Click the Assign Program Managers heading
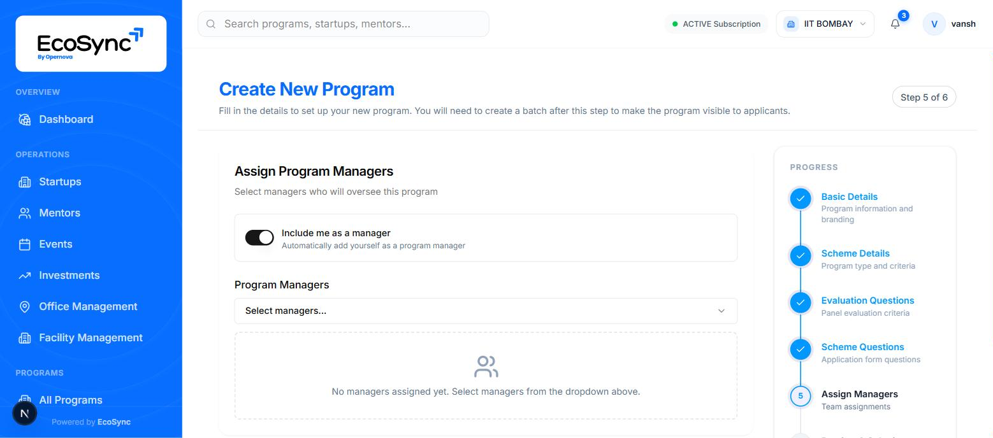 tap(314, 171)
